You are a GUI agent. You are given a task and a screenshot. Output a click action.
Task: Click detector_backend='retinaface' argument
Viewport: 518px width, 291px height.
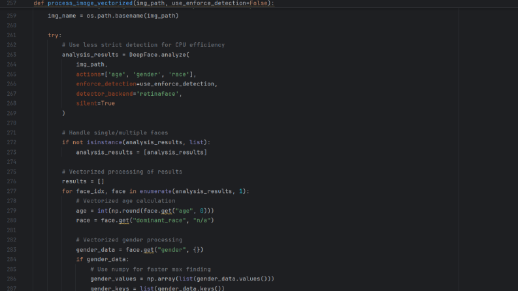pyautogui.click(x=129, y=94)
